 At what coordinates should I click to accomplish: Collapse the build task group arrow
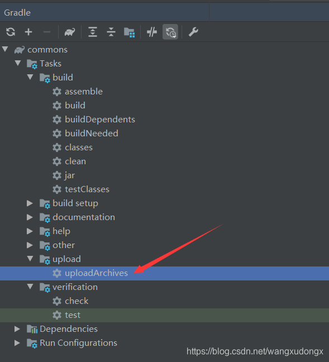coord(30,77)
